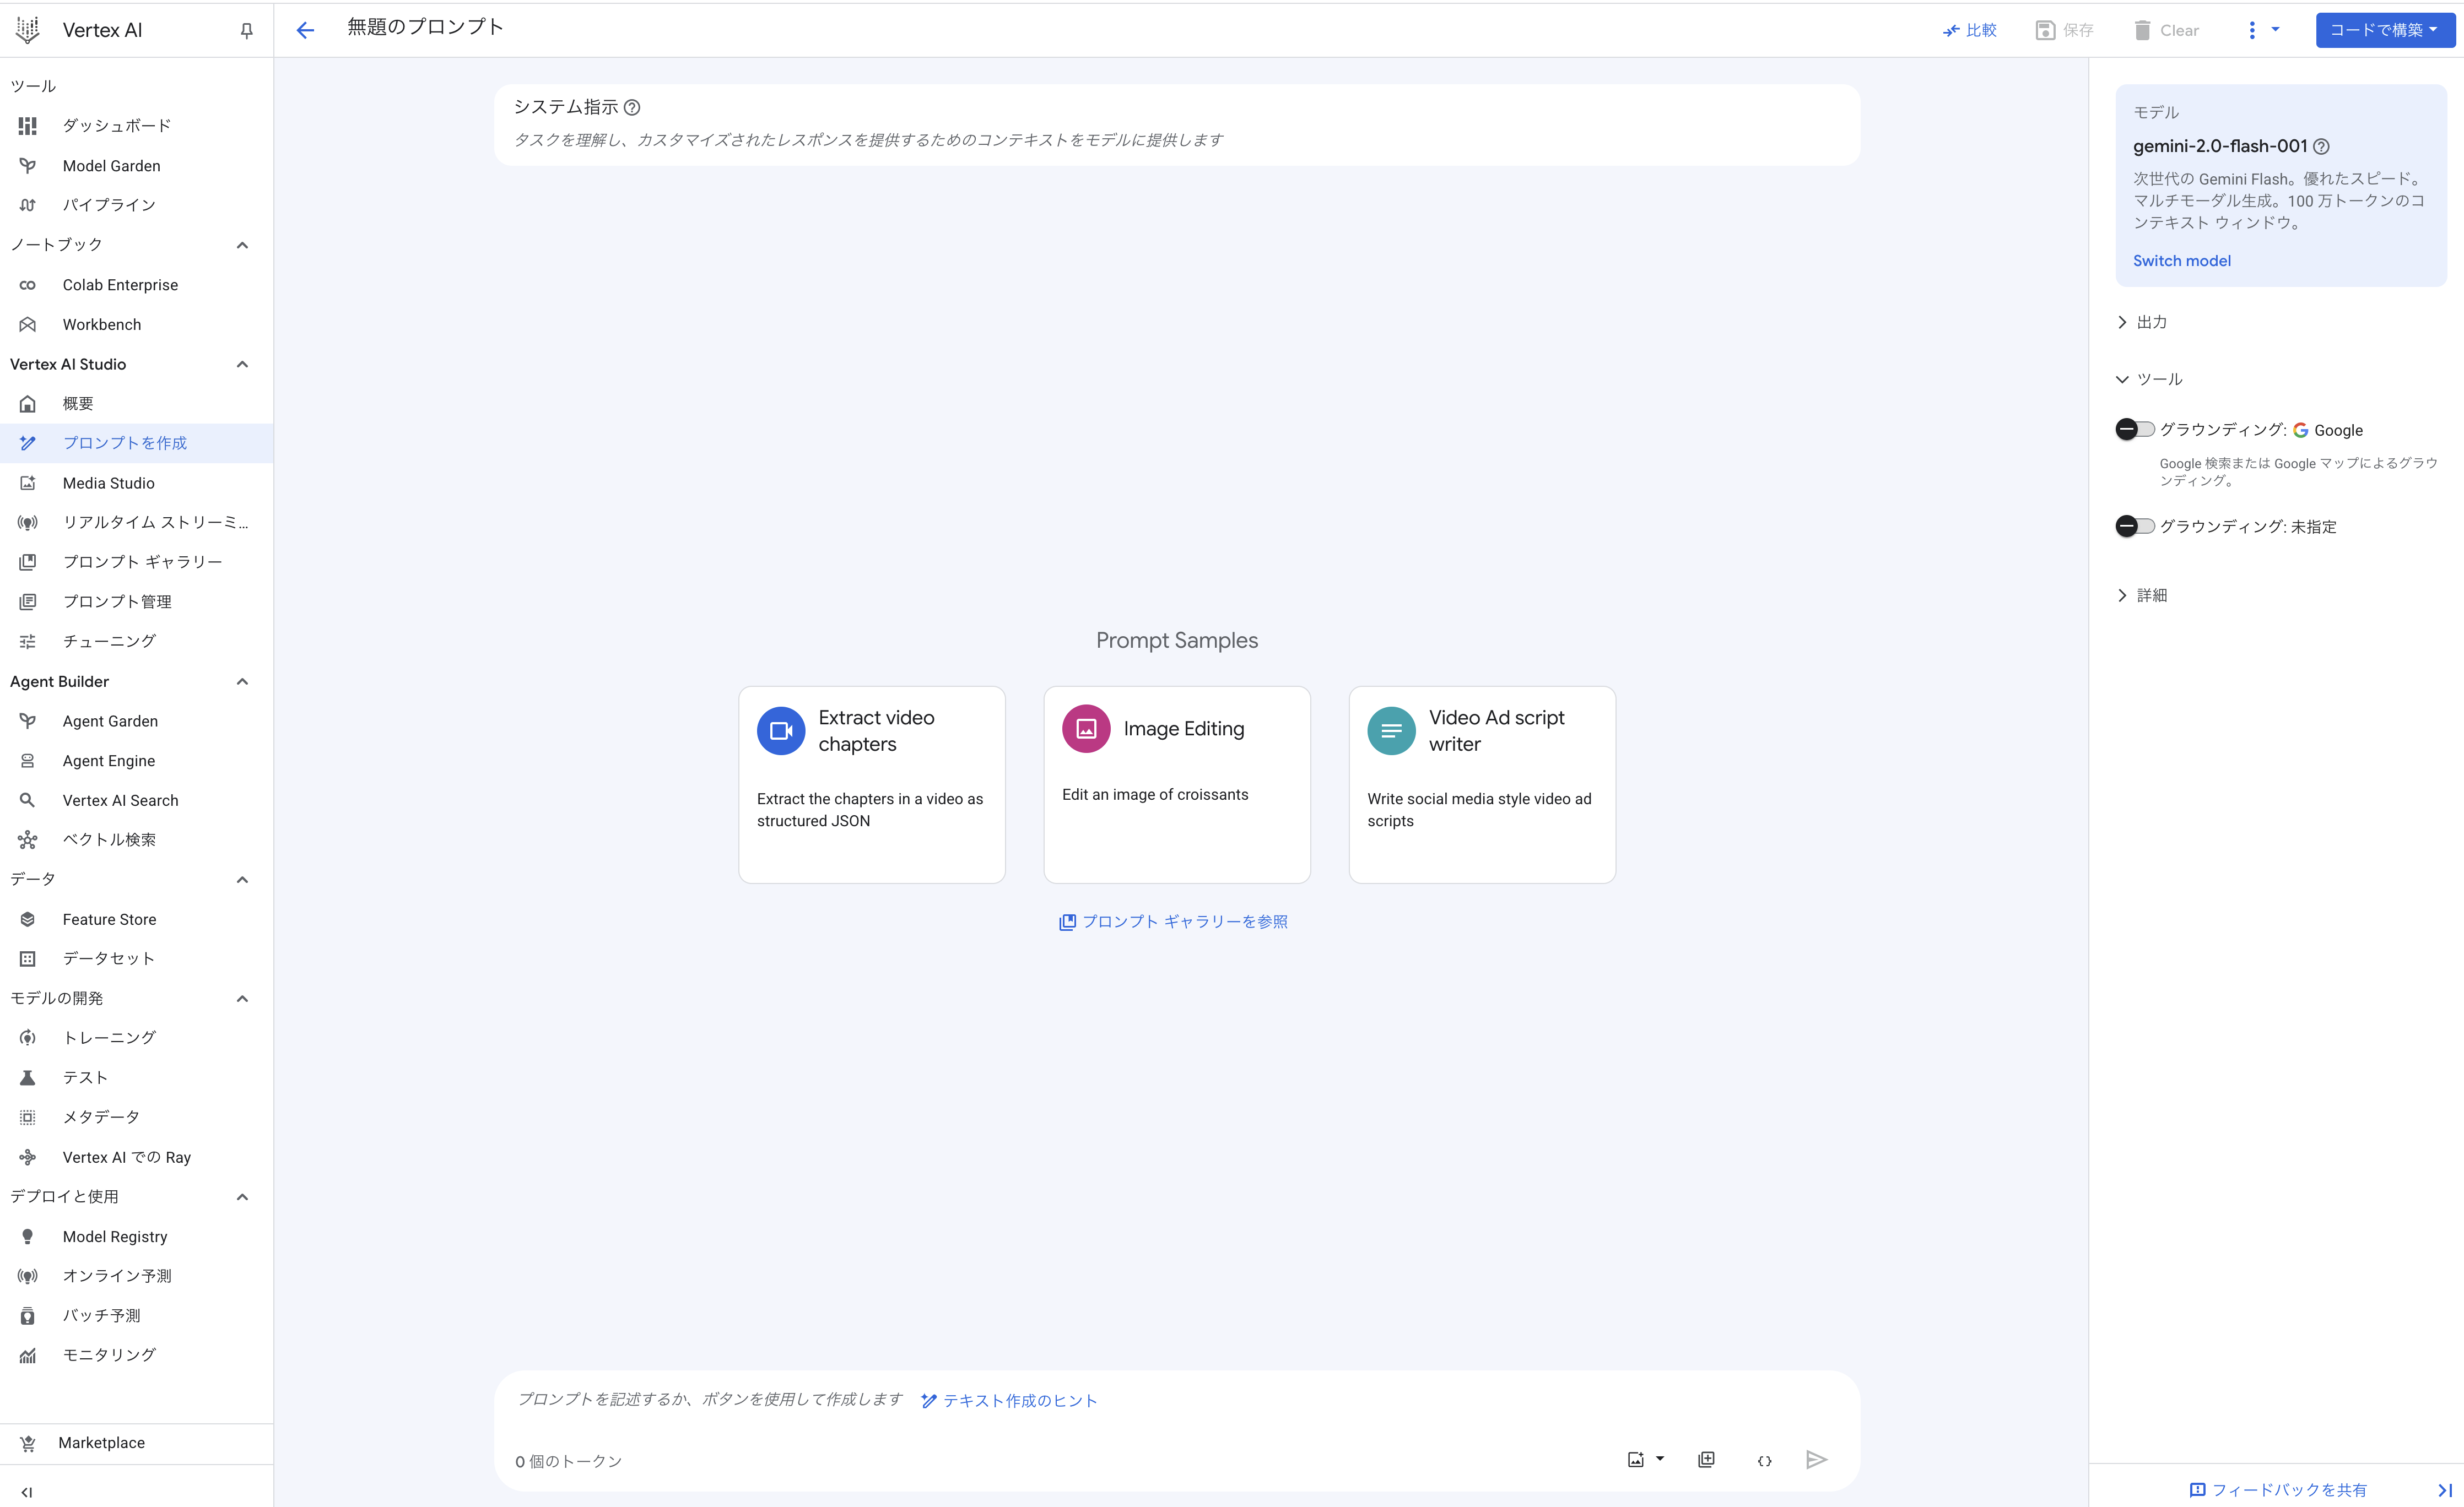Screen dimensions: 2464x1507
Task: Select the Image Editing sample card
Action: [x=1176, y=784]
